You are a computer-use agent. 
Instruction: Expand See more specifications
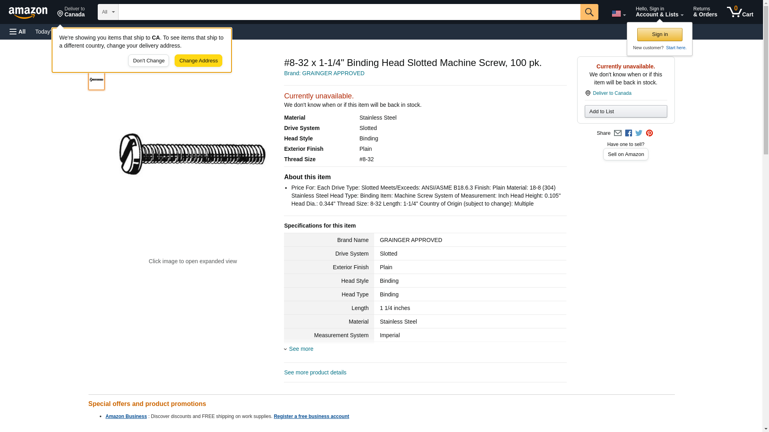300,349
